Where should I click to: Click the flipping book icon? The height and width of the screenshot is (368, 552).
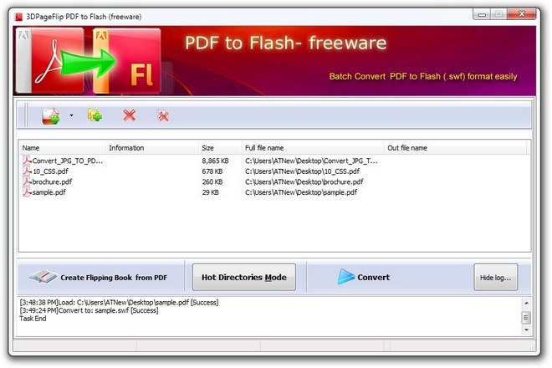click(x=43, y=277)
